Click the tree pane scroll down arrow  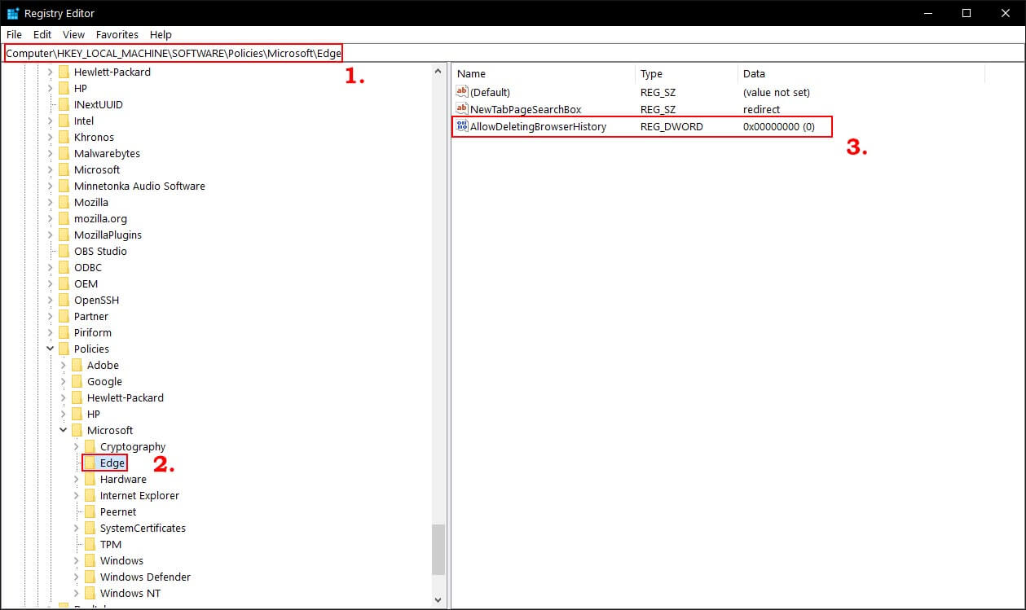[x=438, y=600]
